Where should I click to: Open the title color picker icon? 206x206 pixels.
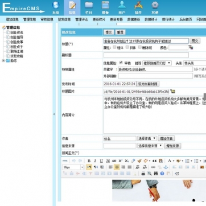click(191, 47)
